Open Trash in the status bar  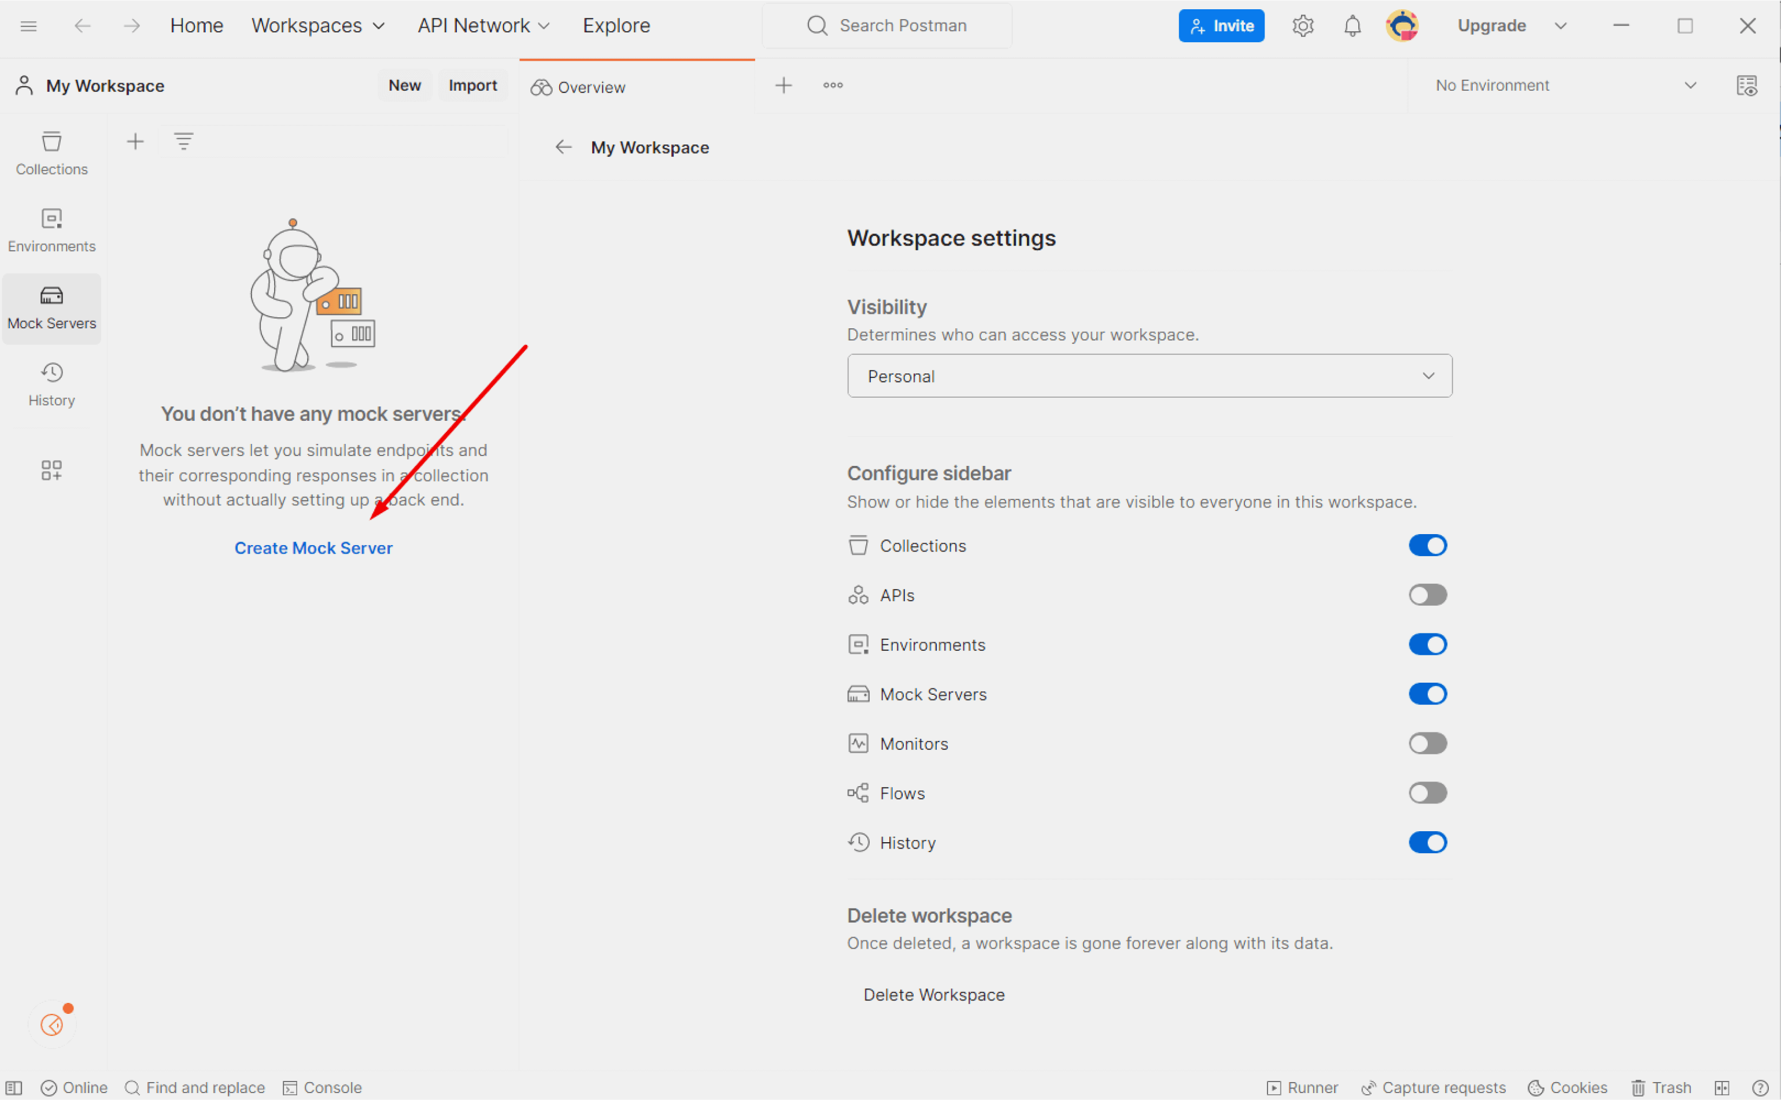coord(1662,1088)
